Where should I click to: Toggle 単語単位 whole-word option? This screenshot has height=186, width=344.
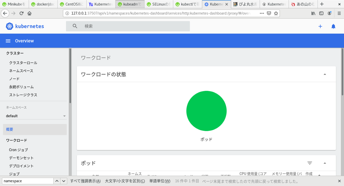click(x=160, y=181)
